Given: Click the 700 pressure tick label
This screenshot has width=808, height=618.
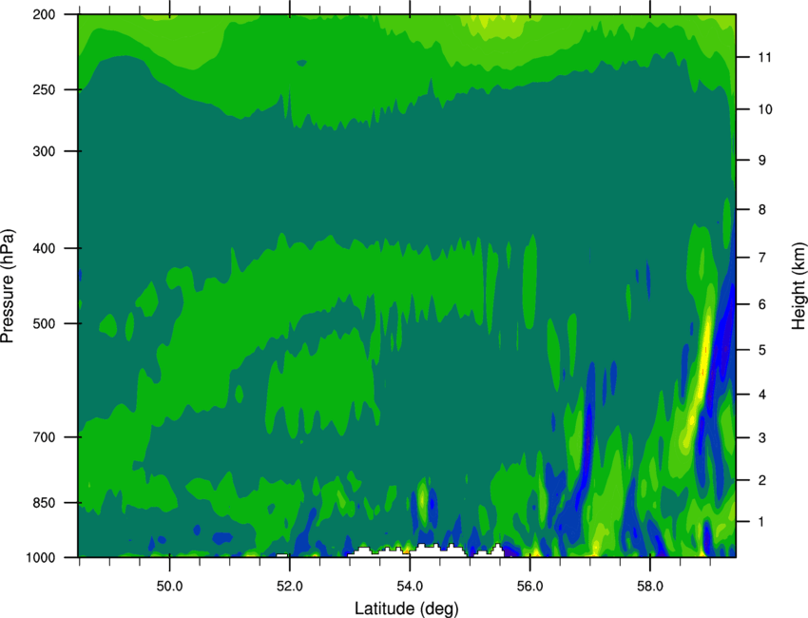Looking at the screenshot, I should click(44, 437).
